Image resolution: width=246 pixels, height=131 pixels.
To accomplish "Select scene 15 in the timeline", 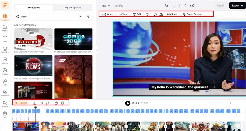I will pos(234,126).
